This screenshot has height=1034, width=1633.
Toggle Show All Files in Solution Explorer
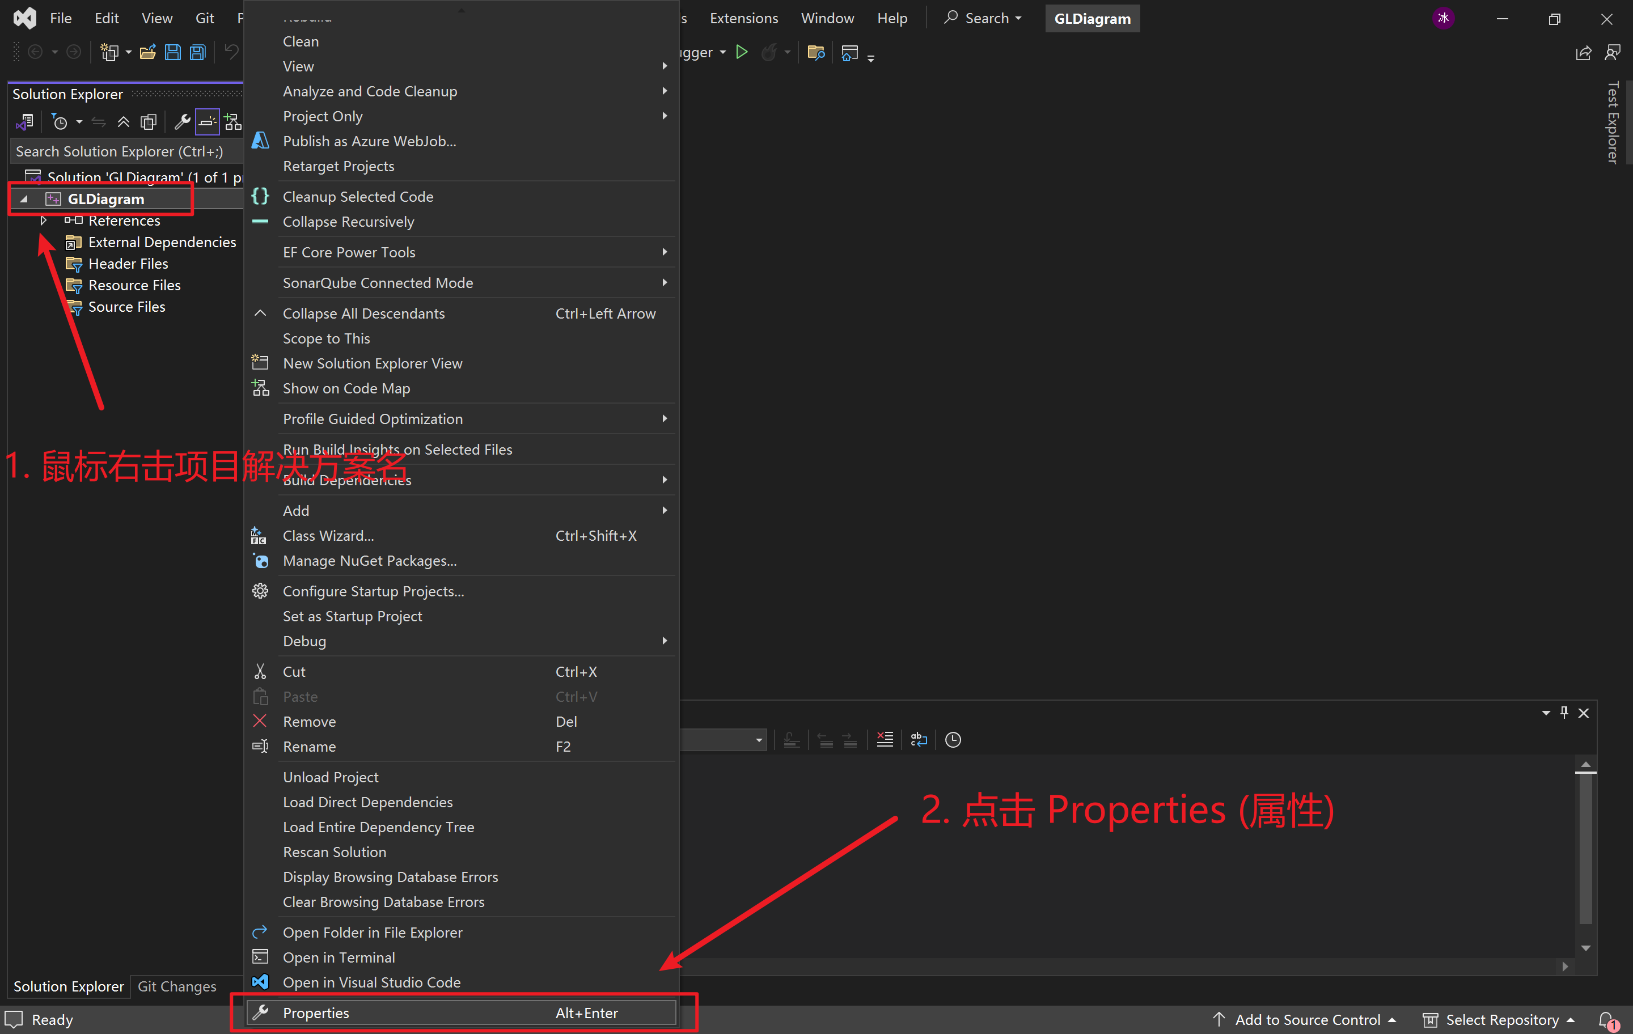coord(149,122)
